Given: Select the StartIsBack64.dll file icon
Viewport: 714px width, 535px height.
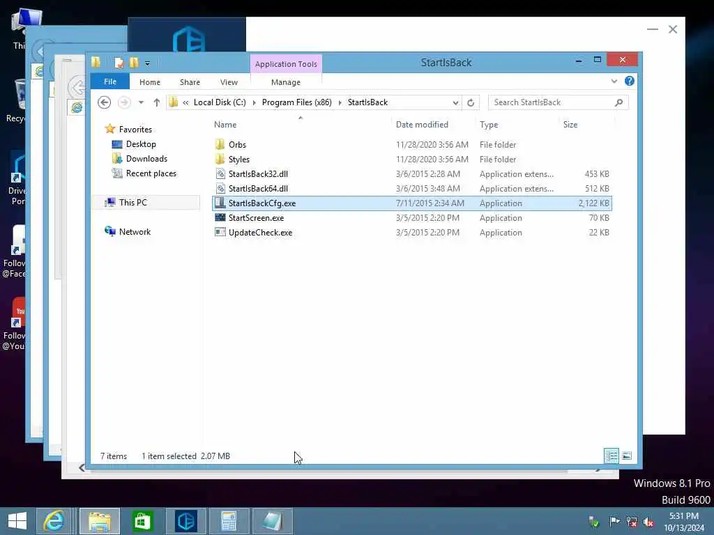Looking at the screenshot, I should coord(220,188).
